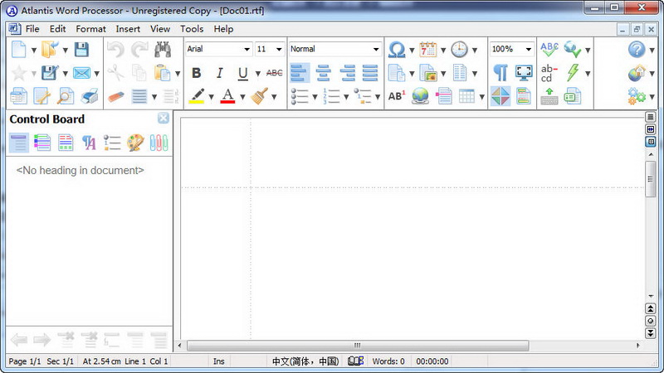Screen dimensions: 664x373
Task: Apply the red font color
Action: pos(227,96)
